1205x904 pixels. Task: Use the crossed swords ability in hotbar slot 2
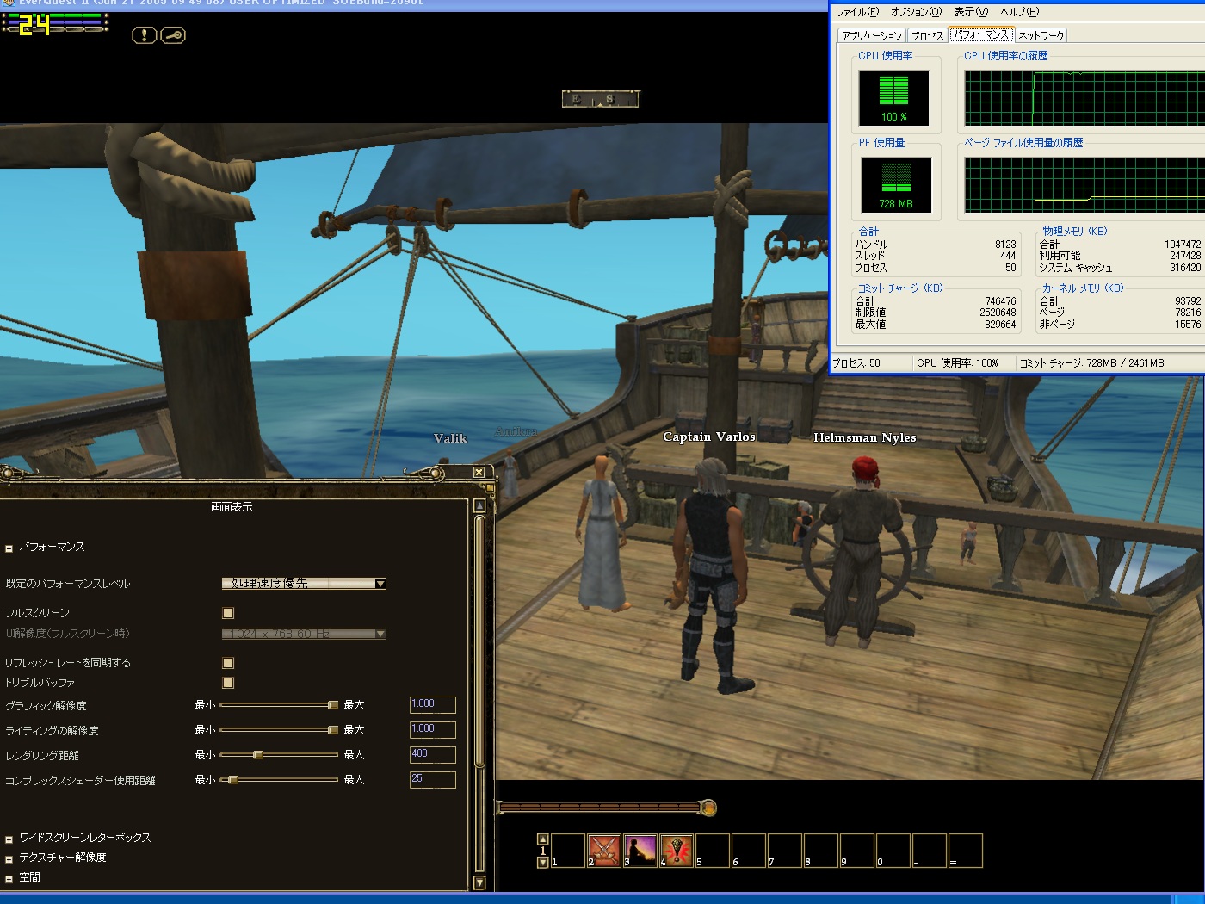tap(604, 850)
